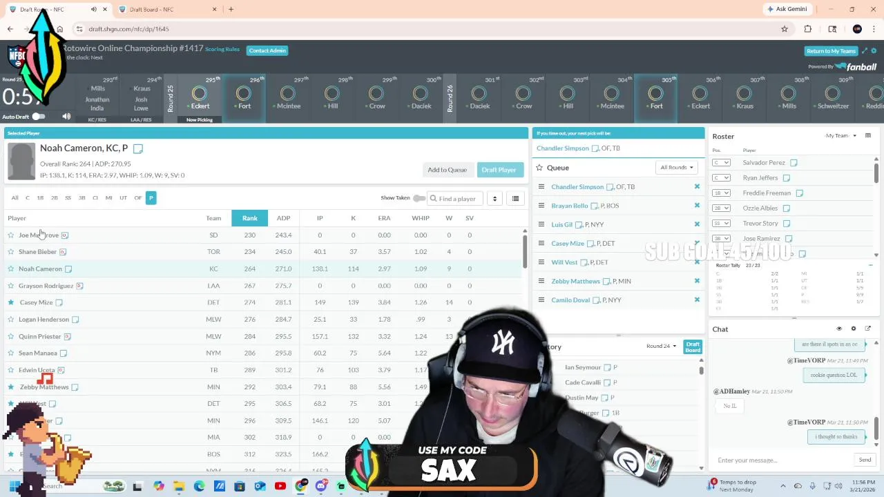Click the Find a player search field
The height and width of the screenshot is (497, 884).
pyautogui.click(x=454, y=199)
